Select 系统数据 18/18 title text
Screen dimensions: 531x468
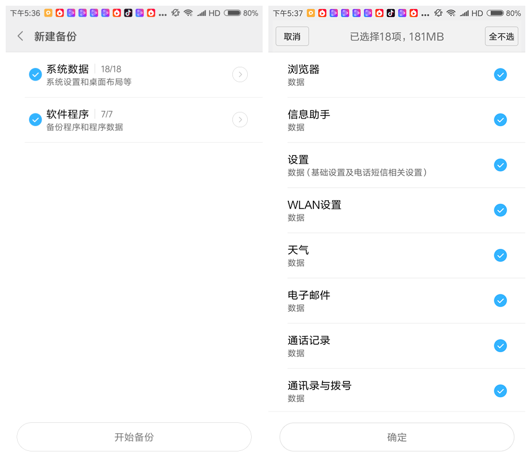(83, 69)
